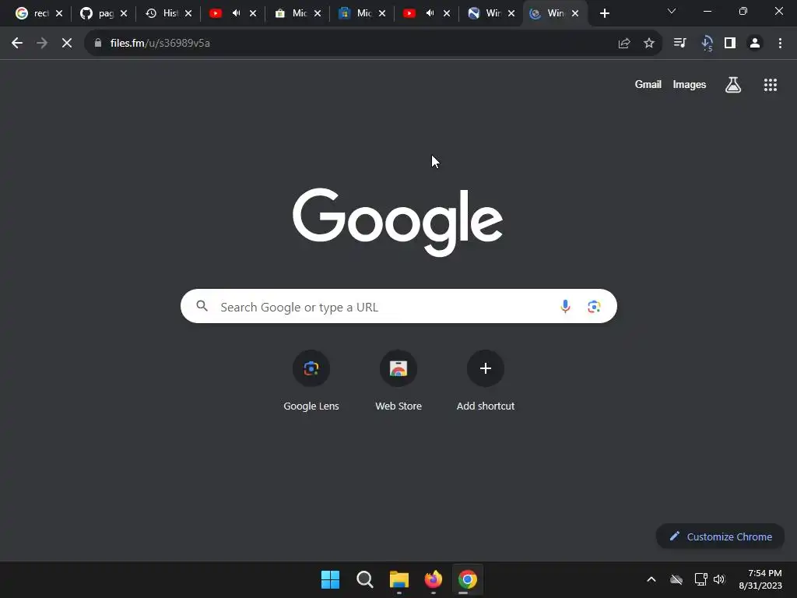Open network status in the system tray
This screenshot has width=797, height=598.
point(701,579)
